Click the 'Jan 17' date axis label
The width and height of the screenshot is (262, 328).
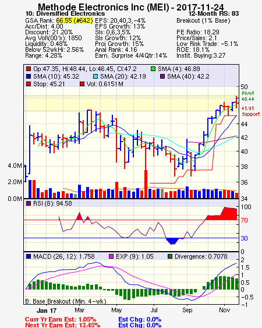47,311
